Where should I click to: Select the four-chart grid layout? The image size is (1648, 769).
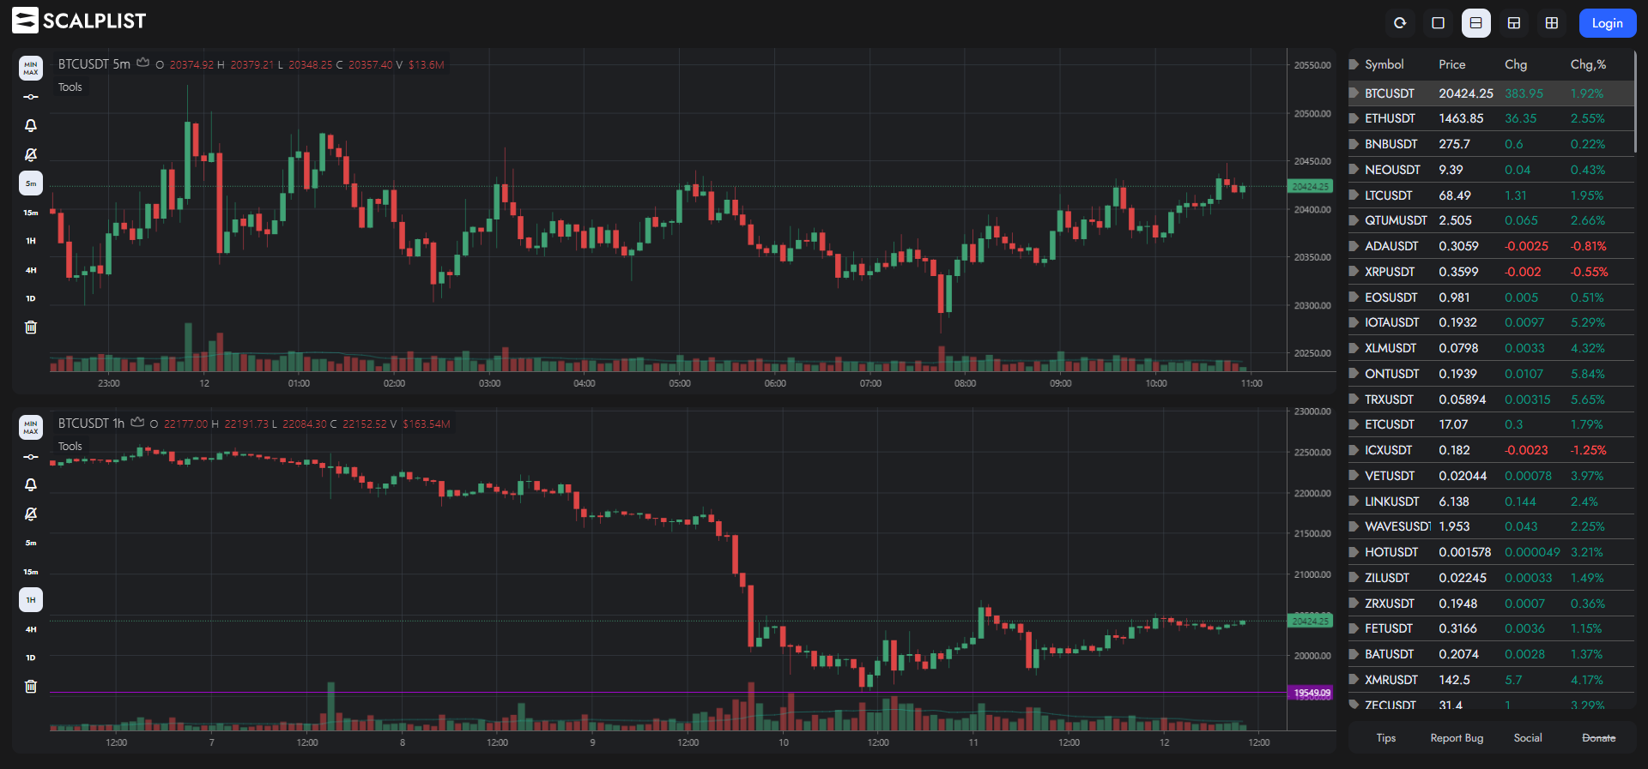pos(1552,23)
